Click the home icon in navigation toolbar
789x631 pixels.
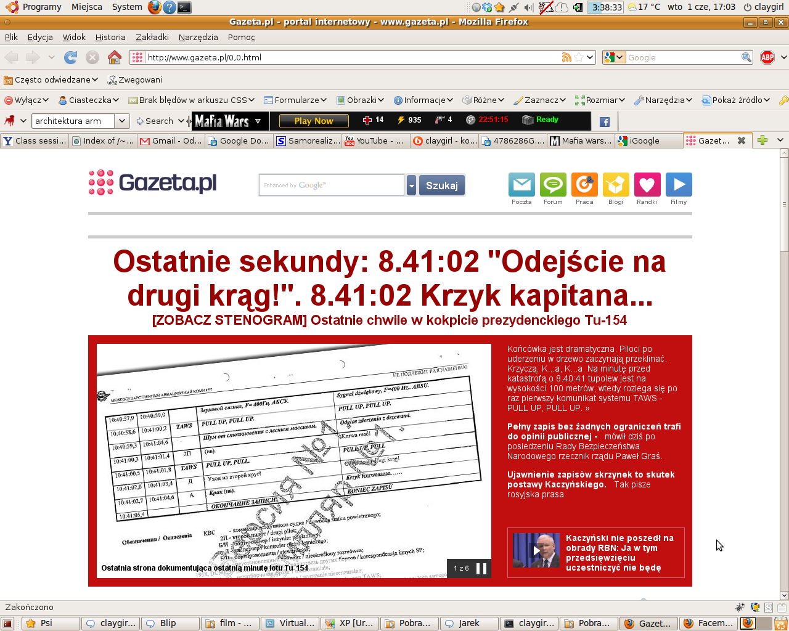point(114,57)
